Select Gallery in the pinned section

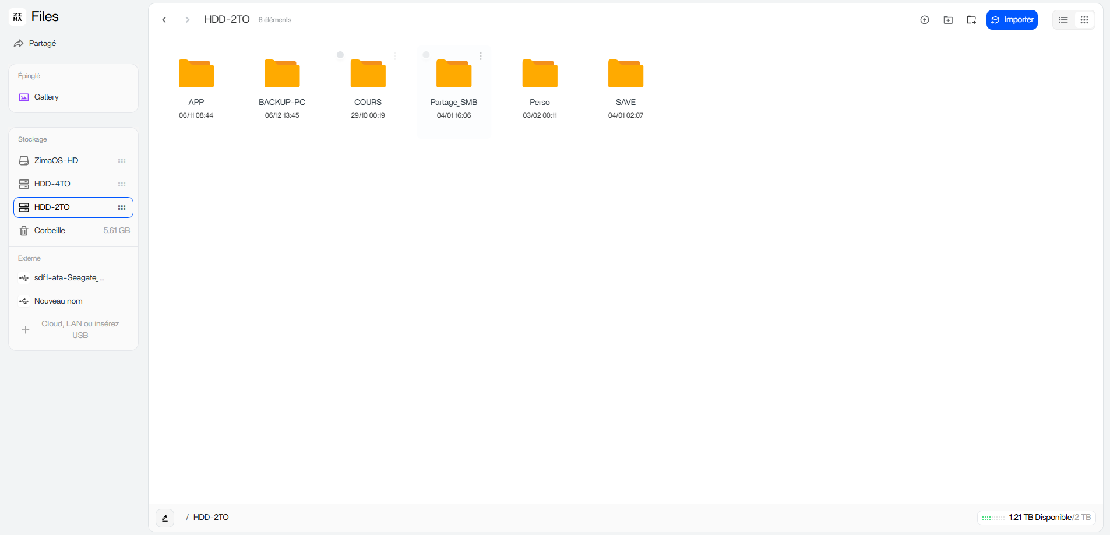[46, 97]
